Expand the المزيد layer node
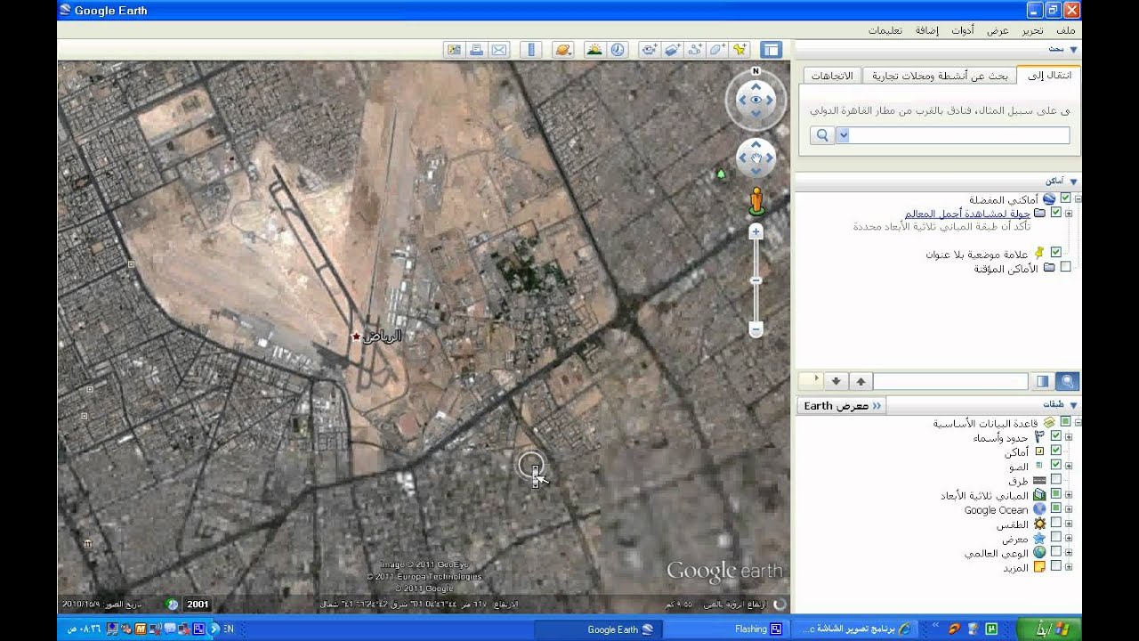This screenshot has width=1139, height=641. click(x=1068, y=567)
